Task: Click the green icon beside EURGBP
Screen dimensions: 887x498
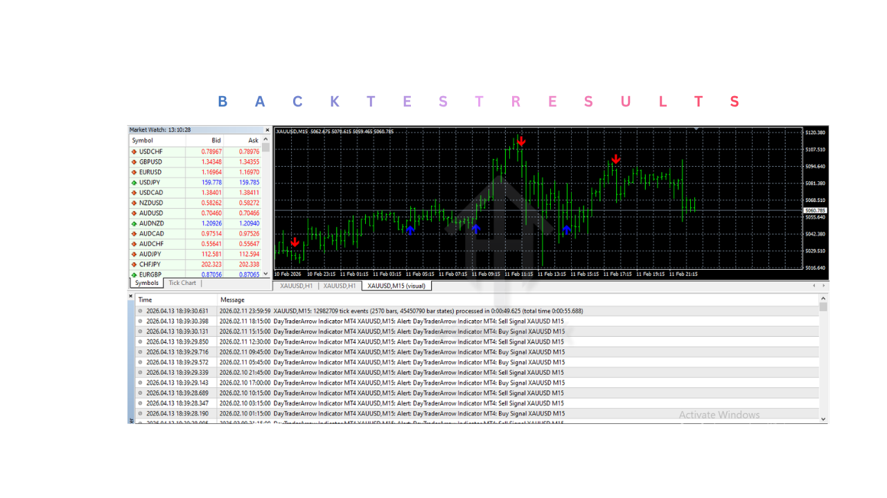Action: tap(134, 275)
